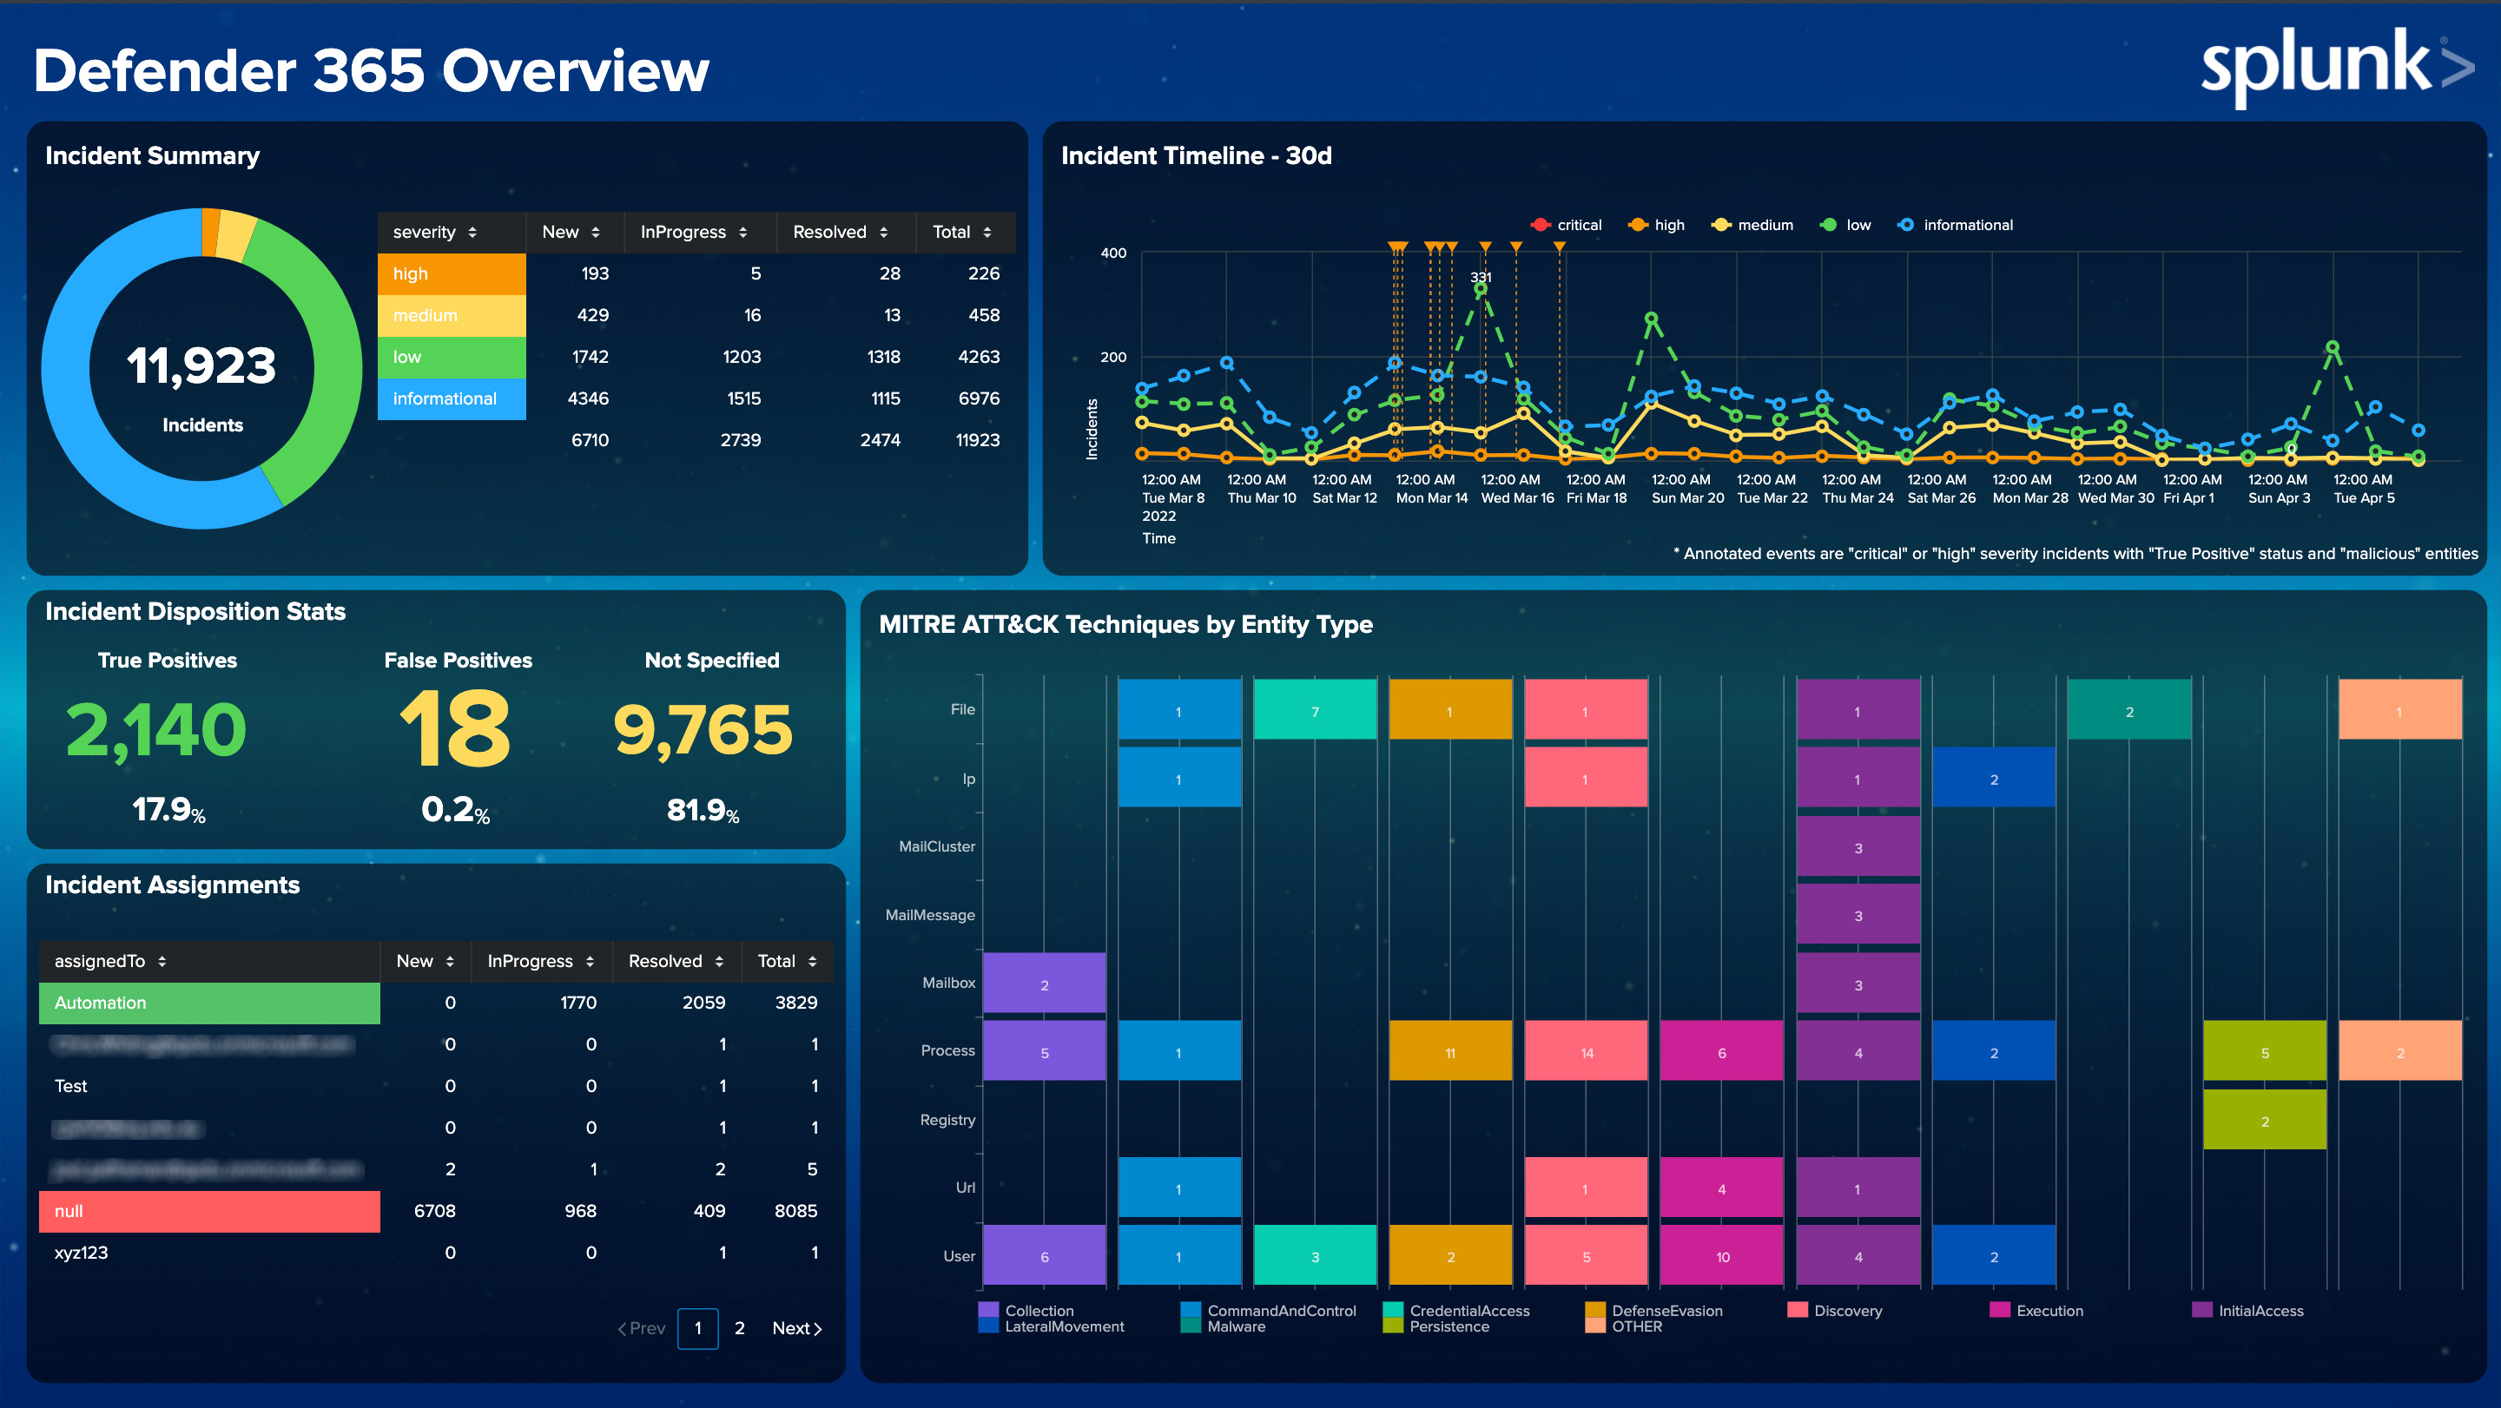Viewport: 2501px width, 1408px height.
Task: Toggle OTHER in MITRE legend
Action: tap(1626, 1326)
